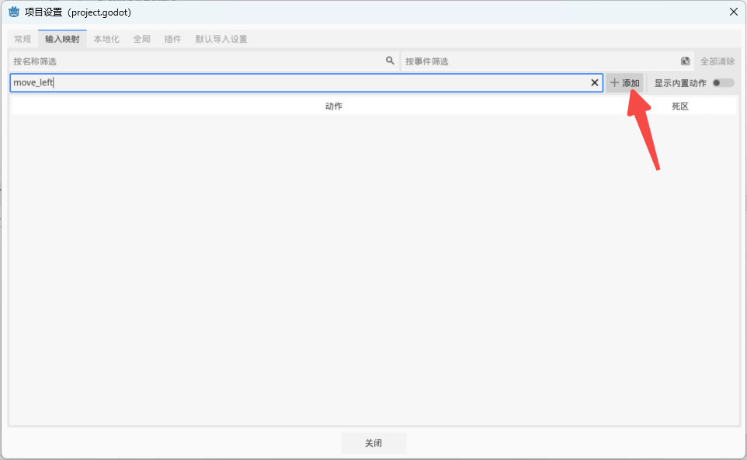Click the key event icon in event filter field
This screenshot has width=747, height=460.
click(685, 61)
